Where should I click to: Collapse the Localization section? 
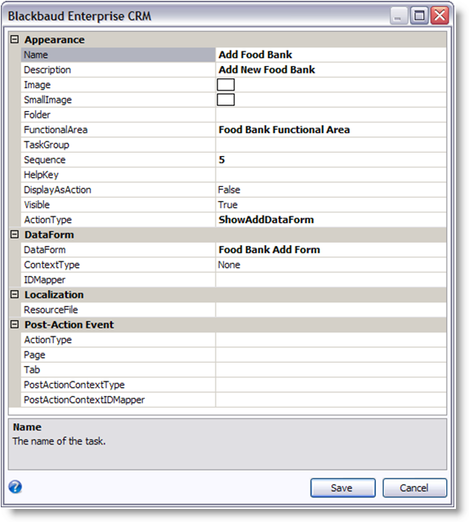15,294
